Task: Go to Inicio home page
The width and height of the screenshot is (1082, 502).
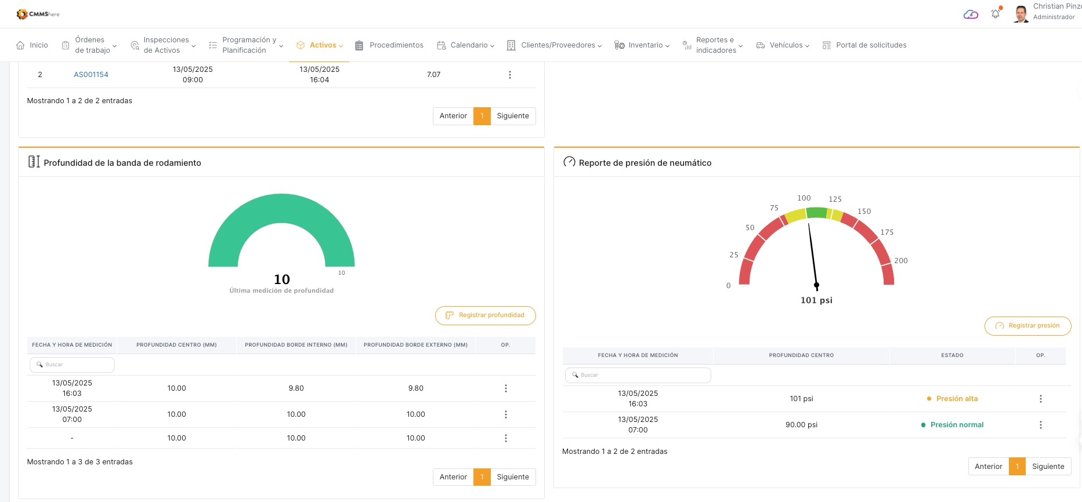Action: 32,45
